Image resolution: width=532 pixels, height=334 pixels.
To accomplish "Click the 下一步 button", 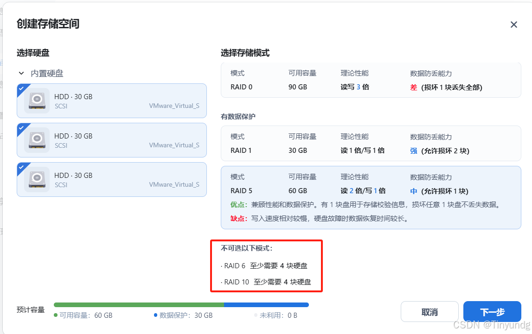I will pos(492,311).
